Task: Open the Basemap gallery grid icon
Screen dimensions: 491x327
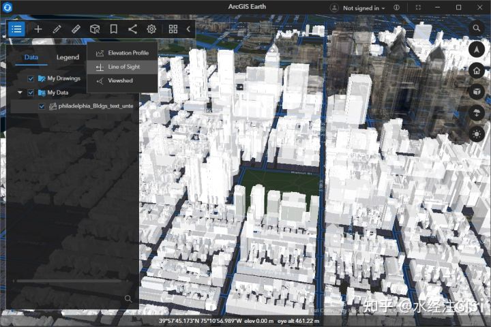Action: point(173,29)
